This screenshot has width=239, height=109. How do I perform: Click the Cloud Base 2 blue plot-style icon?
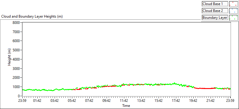(233, 11)
